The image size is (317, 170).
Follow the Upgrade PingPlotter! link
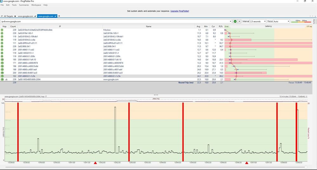click(180, 11)
